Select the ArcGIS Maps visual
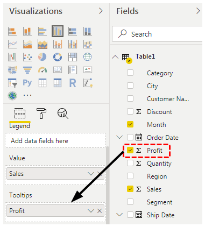 point(12,96)
